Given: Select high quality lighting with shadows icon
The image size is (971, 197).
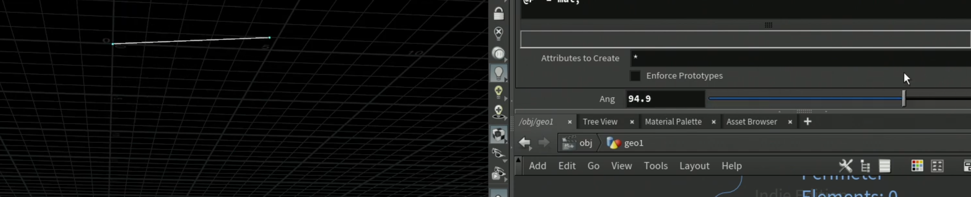Looking at the screenshot, I should coord(498,112).
